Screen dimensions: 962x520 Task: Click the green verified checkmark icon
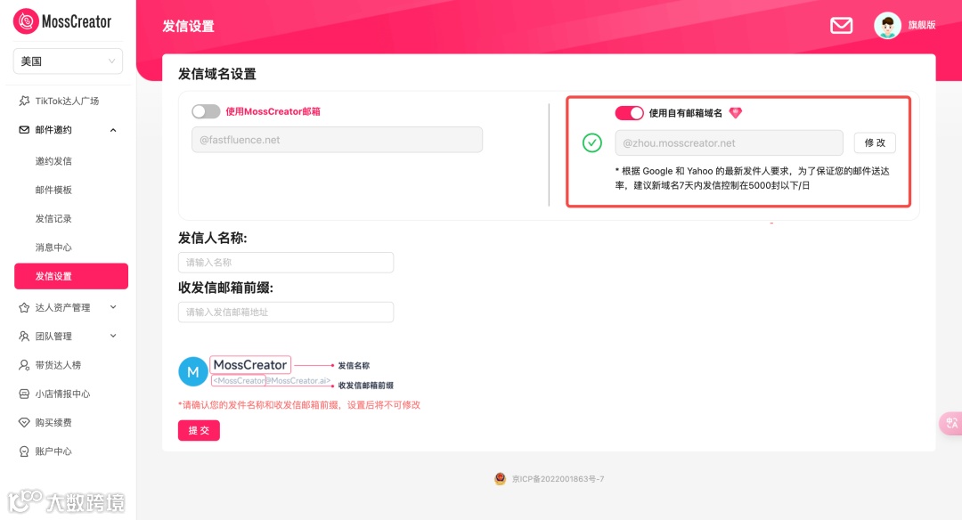[592, 142]
